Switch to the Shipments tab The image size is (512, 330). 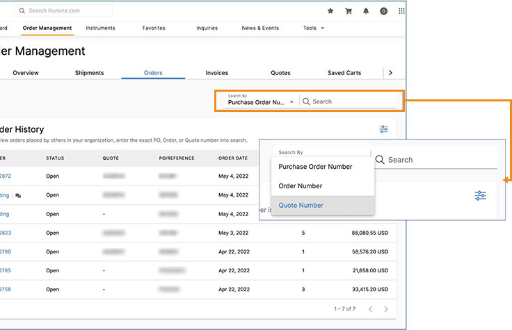point(89,73)
